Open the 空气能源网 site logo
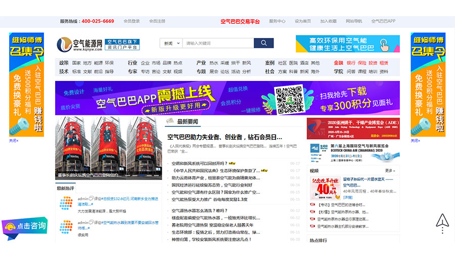Image resolution: width=455 pixels, height=258 pixels. coord(79,45)
